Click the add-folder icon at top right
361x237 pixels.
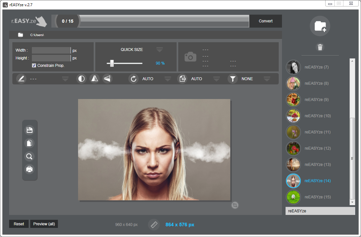(320, 26)
